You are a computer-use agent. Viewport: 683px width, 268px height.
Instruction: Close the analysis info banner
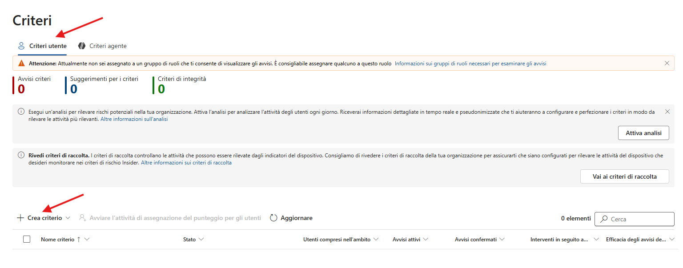click(667, 112)
